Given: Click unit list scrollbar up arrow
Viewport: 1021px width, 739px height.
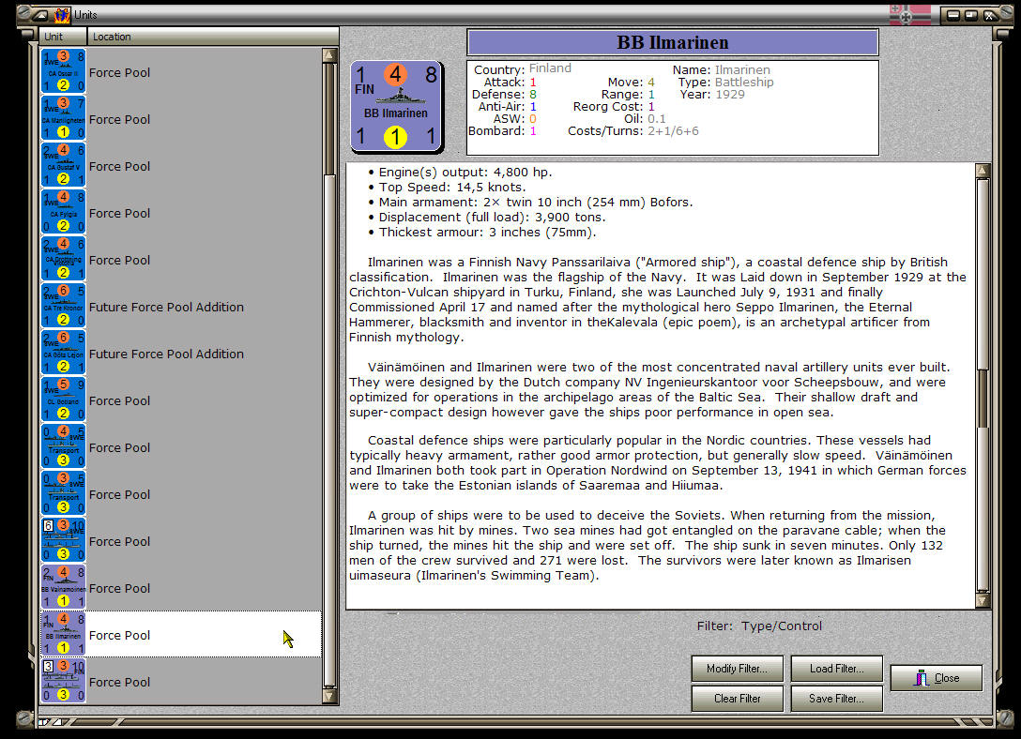Looking at the screenshot, I should (329, 55).
